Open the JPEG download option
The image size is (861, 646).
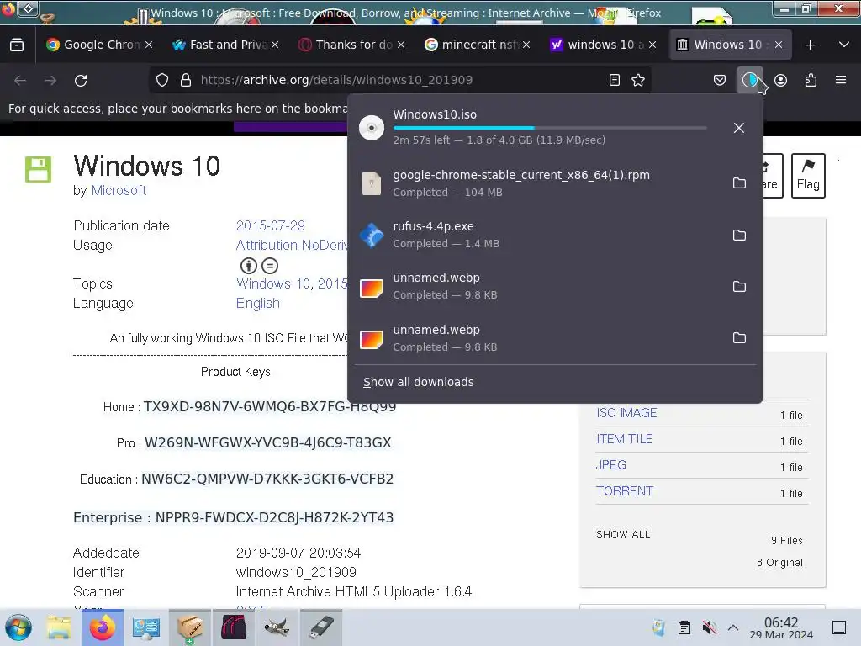point(610,465)
